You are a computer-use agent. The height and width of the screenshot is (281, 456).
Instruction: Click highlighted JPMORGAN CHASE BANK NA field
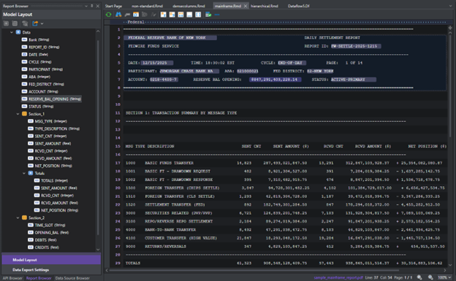pyautogui.click(x=190, y=71)
